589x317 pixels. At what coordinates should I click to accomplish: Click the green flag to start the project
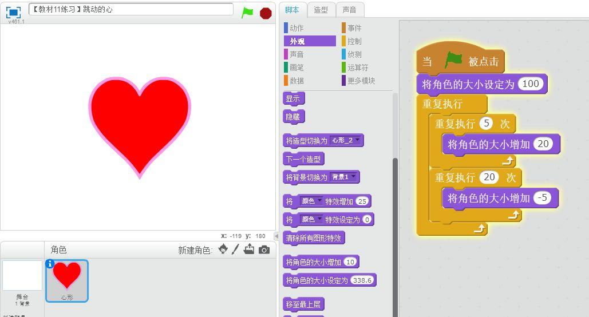(247, 13)
